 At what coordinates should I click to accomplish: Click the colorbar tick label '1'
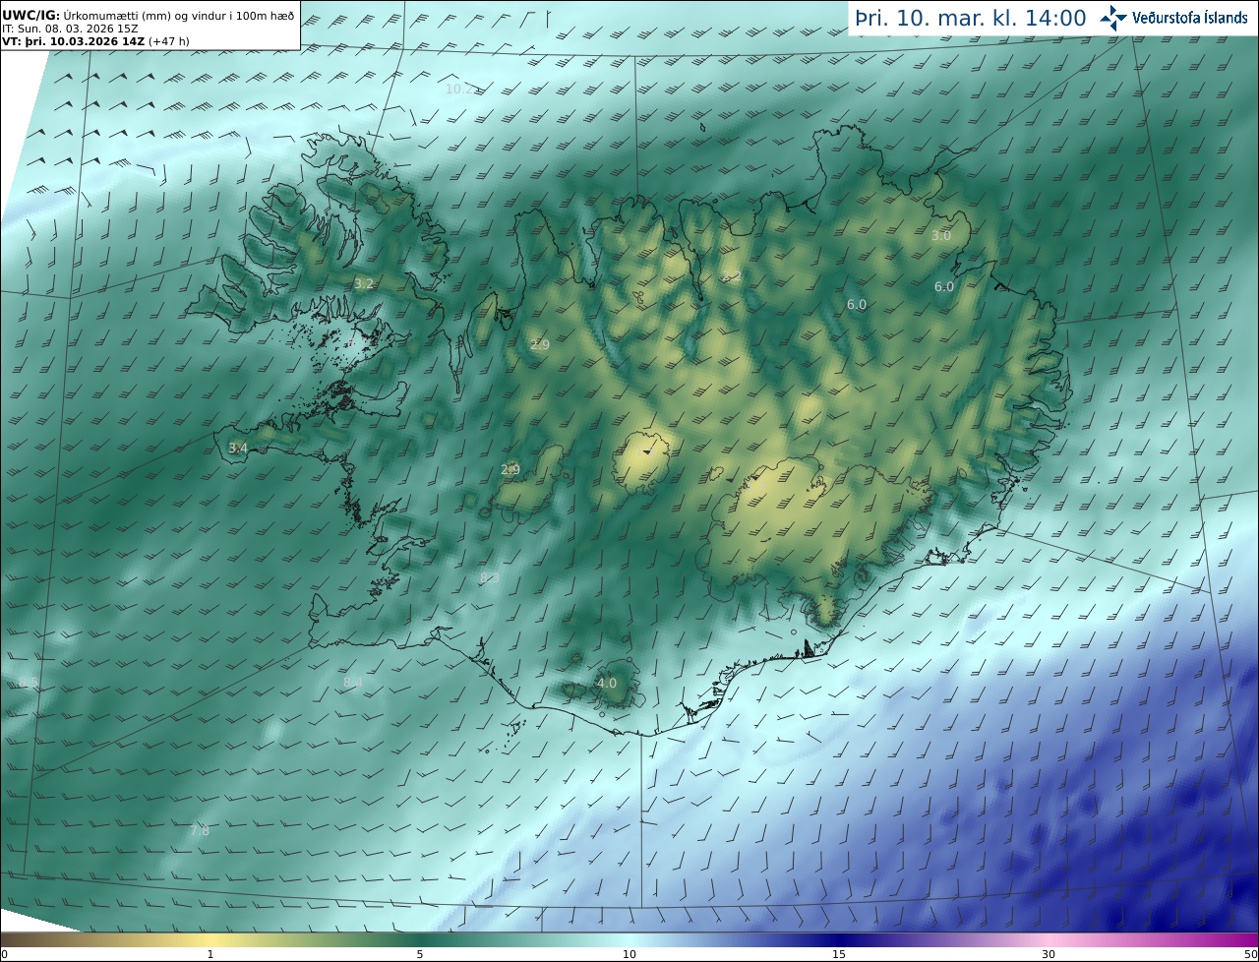[x=210, y=954]
